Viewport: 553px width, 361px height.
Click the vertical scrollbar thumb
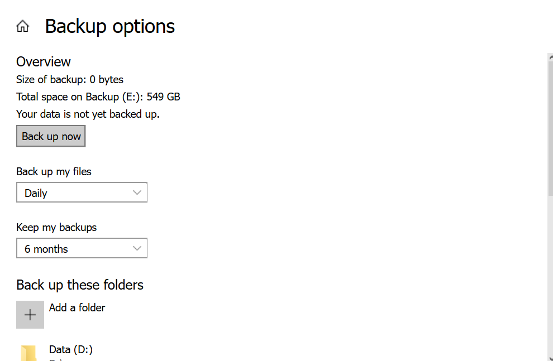coord(550,128)
